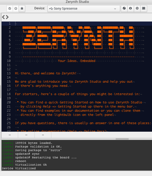The image size is (152, 176).
Task: Click line 'by clicking Help => Getting Started'
Action: [x=77, y=107]
